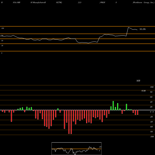This screenshot has height=155, width=155.
Task: Click the 'SI MunafaSutraR' header label
Action: click(x=38, y=2)
